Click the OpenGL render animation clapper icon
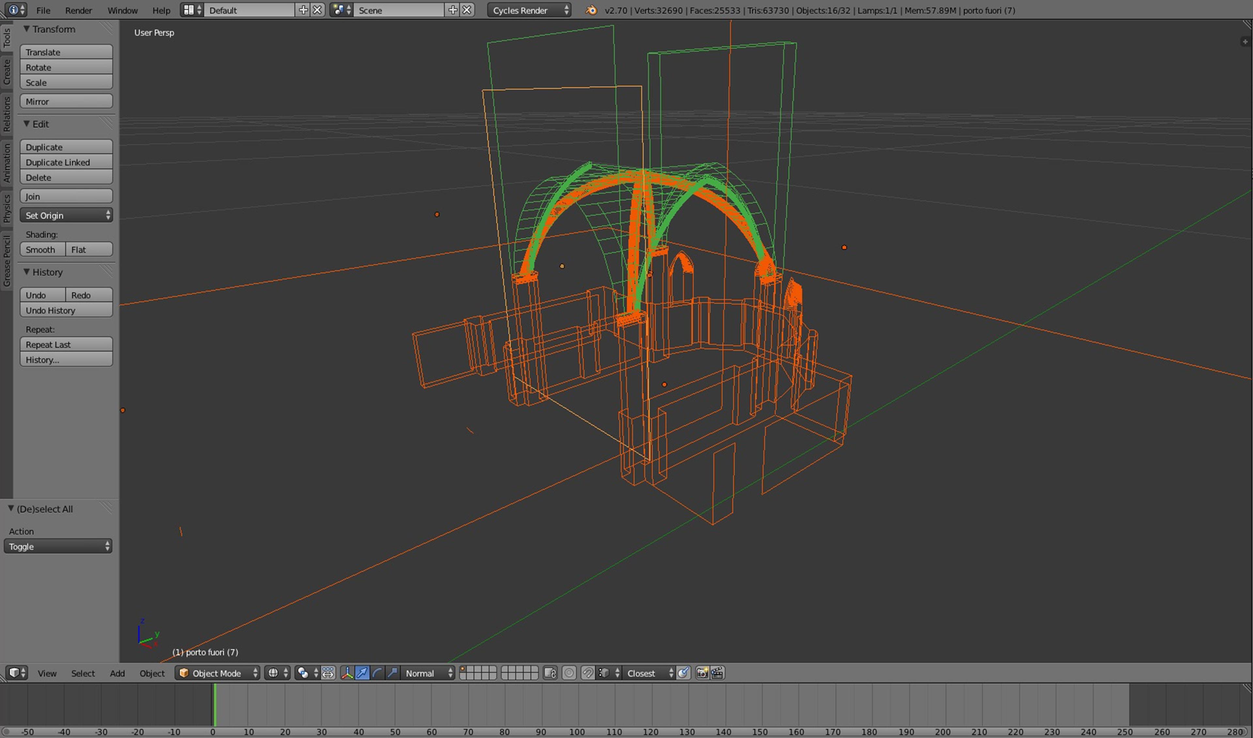Screen dimensions: 1253x738 (x=717, y=673)
